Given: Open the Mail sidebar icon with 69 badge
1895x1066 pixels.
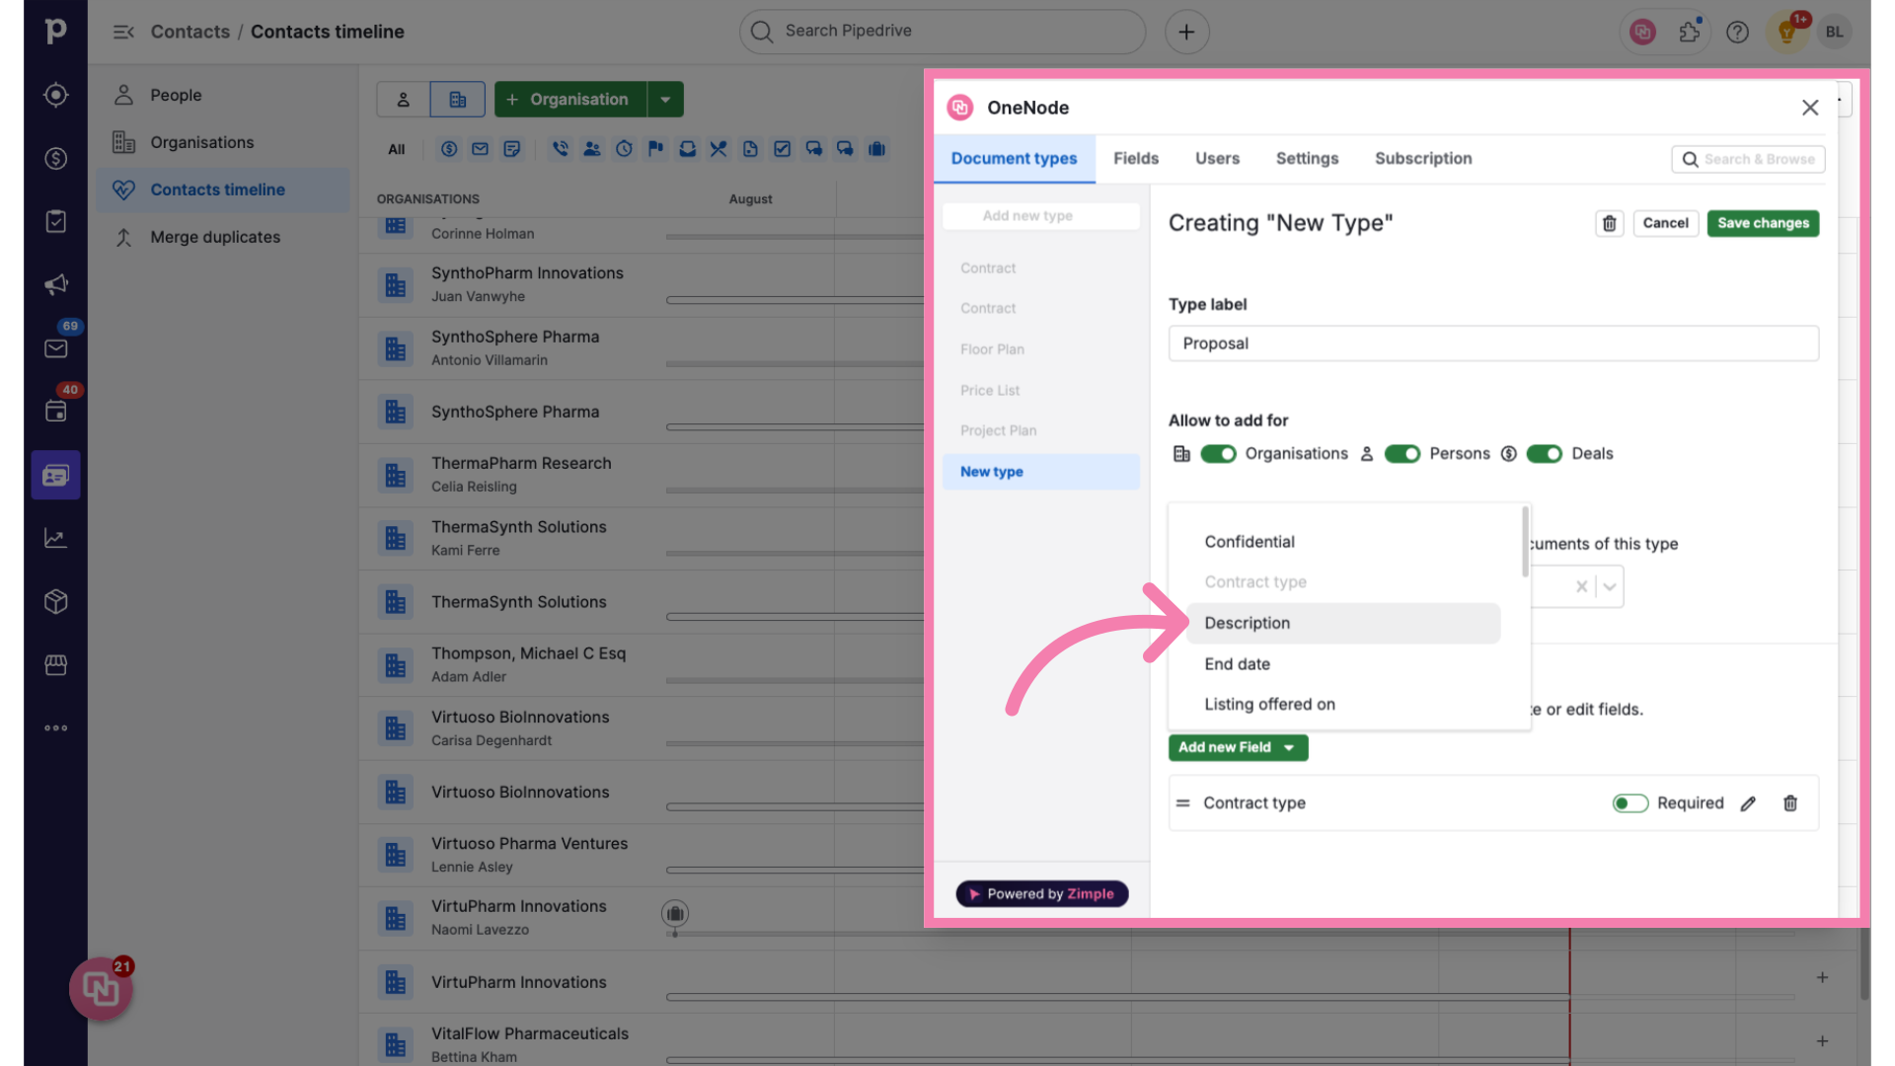Looking at the screenshot, I should point(55,347).
